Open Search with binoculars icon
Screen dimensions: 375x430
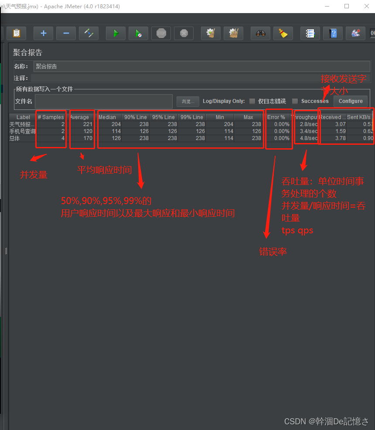260,34
